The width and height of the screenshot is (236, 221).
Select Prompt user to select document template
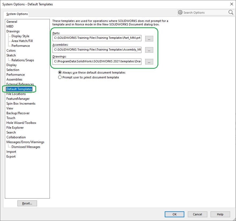[60, 77]
